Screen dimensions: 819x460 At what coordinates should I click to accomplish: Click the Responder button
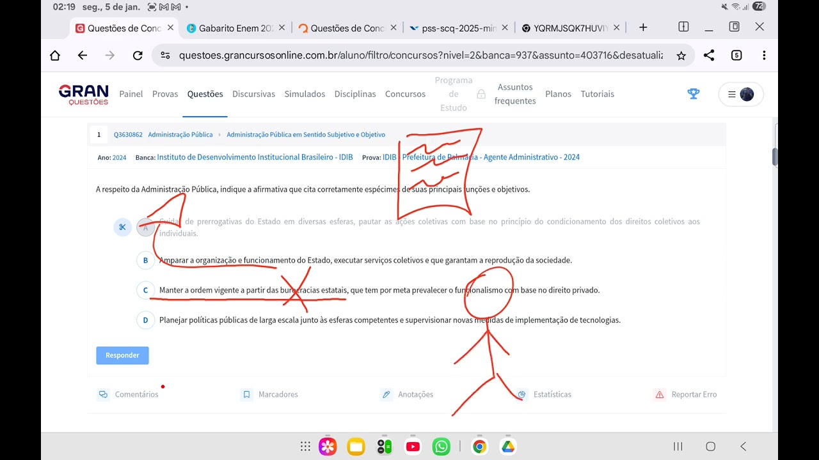122,355
